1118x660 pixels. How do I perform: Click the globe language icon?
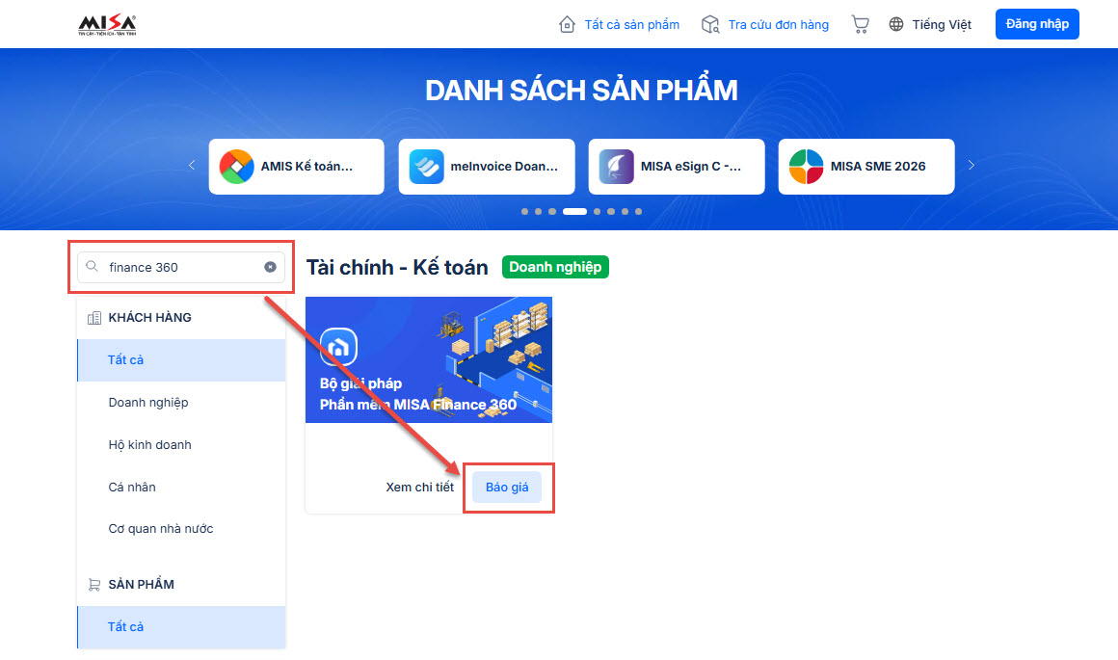point(896,25)
